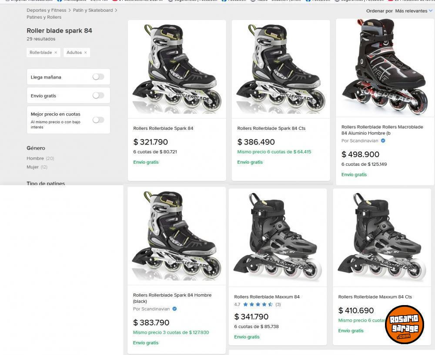Open Rollers Rollerblade Spark 84 product image
The image size is (435, 355).
(x=177, y=69)
